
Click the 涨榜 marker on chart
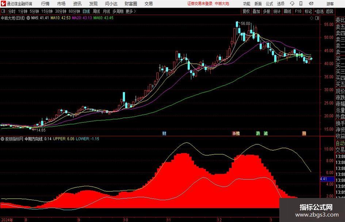(x=236, y=133)
